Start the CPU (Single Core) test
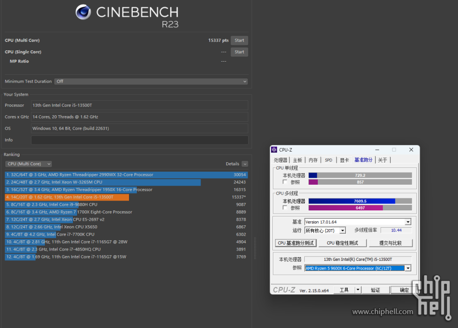Screen dimensions: 458x328 click(239, 52)
